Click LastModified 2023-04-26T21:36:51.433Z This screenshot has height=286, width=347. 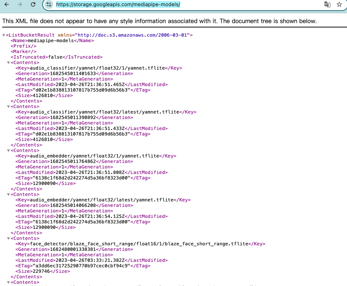coord(90,129)
